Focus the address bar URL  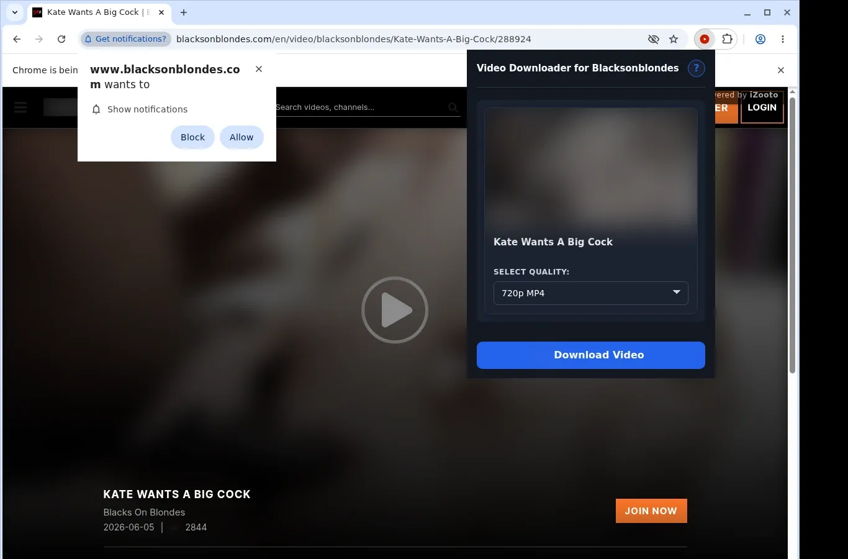pyautogui.click(x=353, y=39)
